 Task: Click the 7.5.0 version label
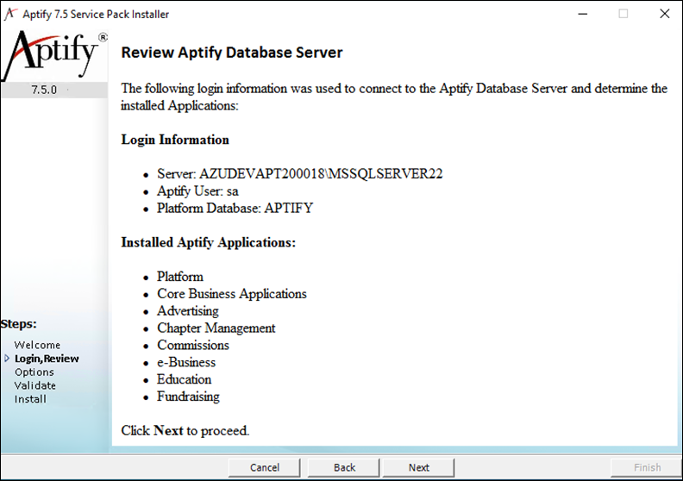(x=44, y=90)
